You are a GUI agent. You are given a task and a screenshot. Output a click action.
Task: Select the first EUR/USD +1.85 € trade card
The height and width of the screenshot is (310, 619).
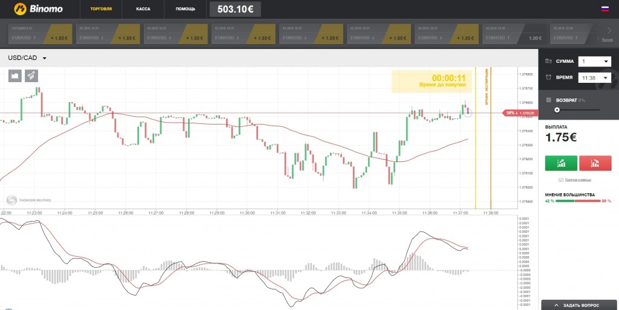41,34
